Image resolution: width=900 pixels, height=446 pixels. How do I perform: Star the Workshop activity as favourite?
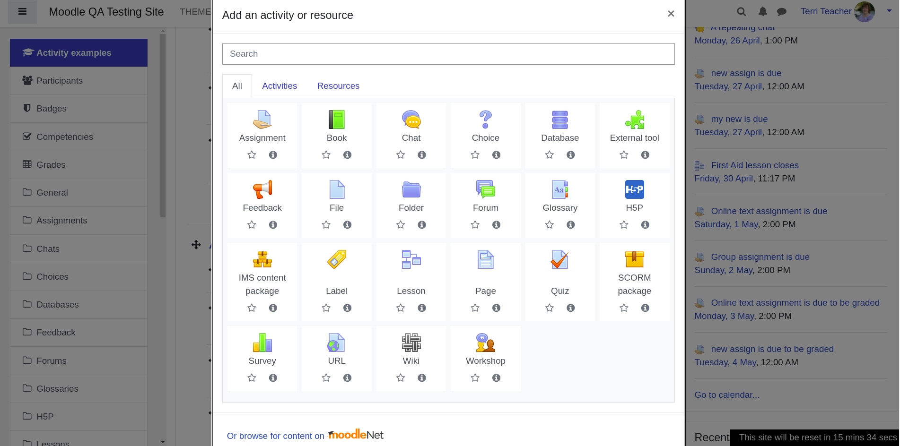475,377
